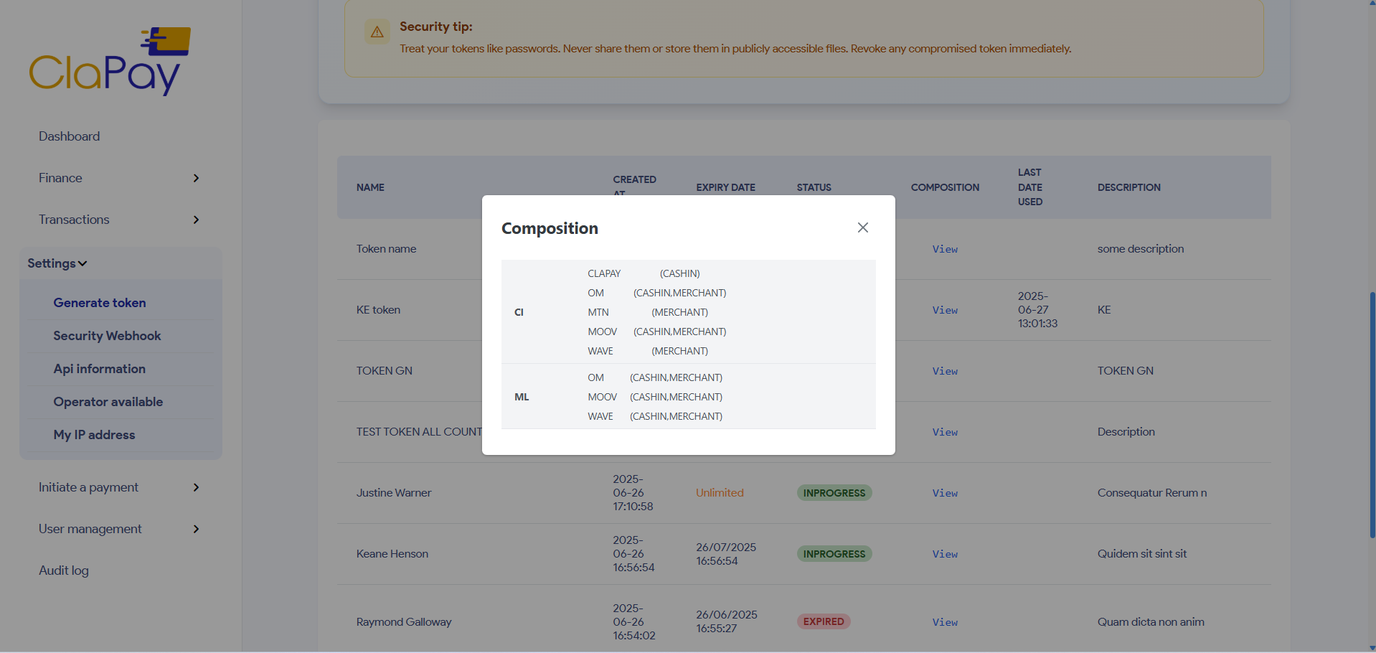Expand the Finance section in the sidebar
The height and width of the screenshot is (653, 1376).
coord(60,178)
